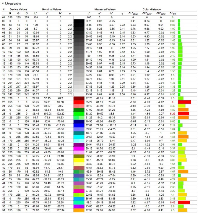
Task: Click nominal L* value 53.78 in row 12
Action: tap(36, 60)
